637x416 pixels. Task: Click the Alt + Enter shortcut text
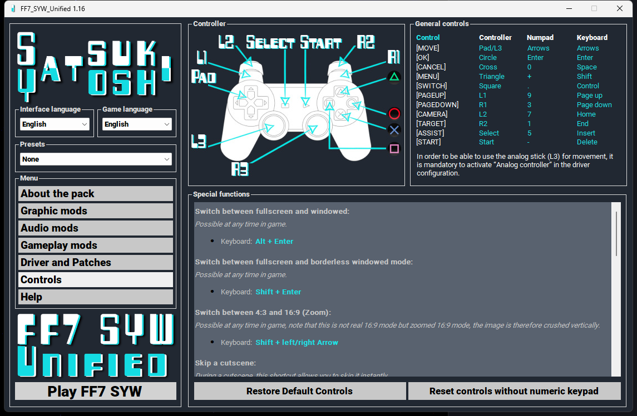[274, 241]
